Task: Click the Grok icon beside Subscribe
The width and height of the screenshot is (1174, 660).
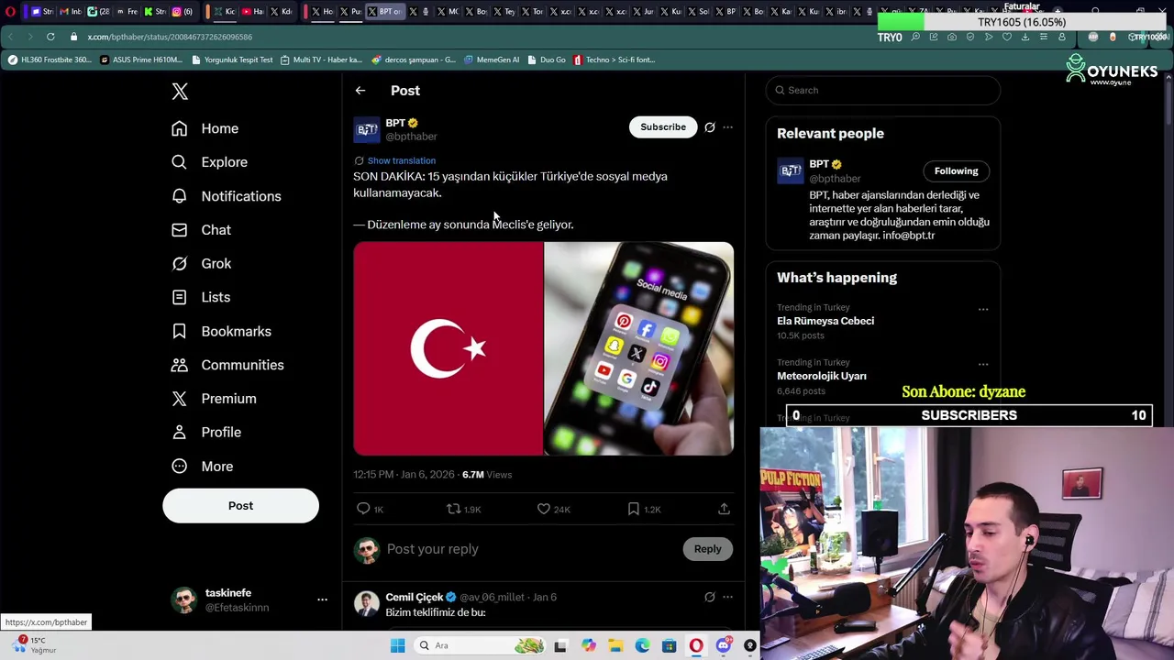Action: click(x=710, y=127)
